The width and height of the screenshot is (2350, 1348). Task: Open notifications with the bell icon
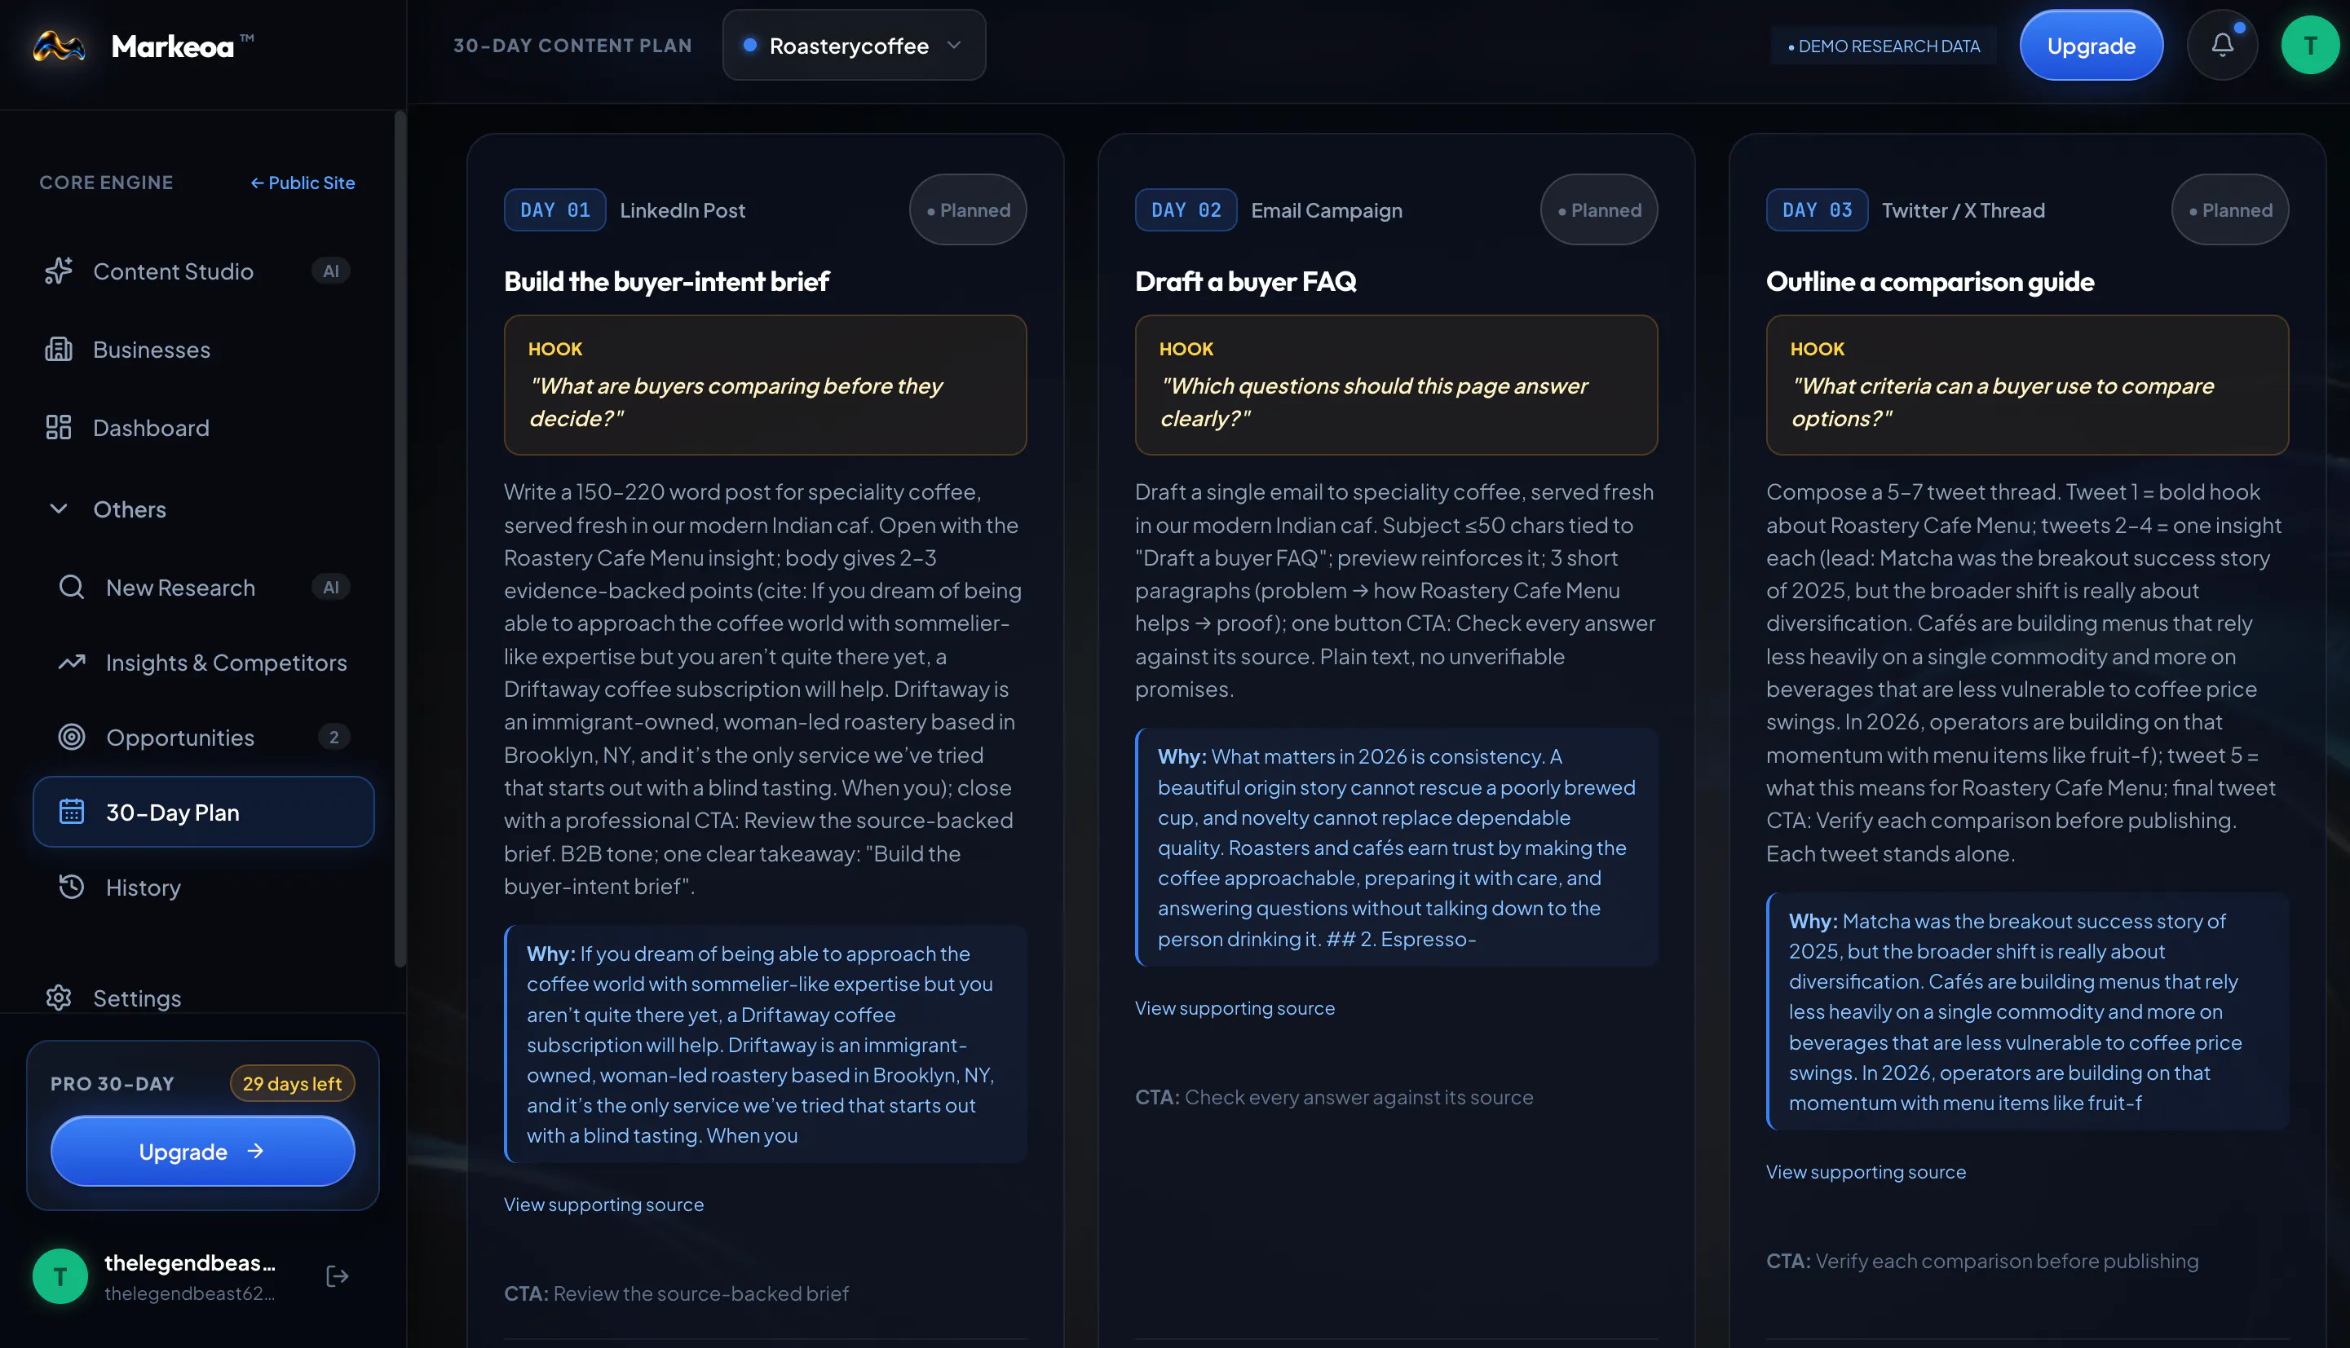pos(2222,45)
